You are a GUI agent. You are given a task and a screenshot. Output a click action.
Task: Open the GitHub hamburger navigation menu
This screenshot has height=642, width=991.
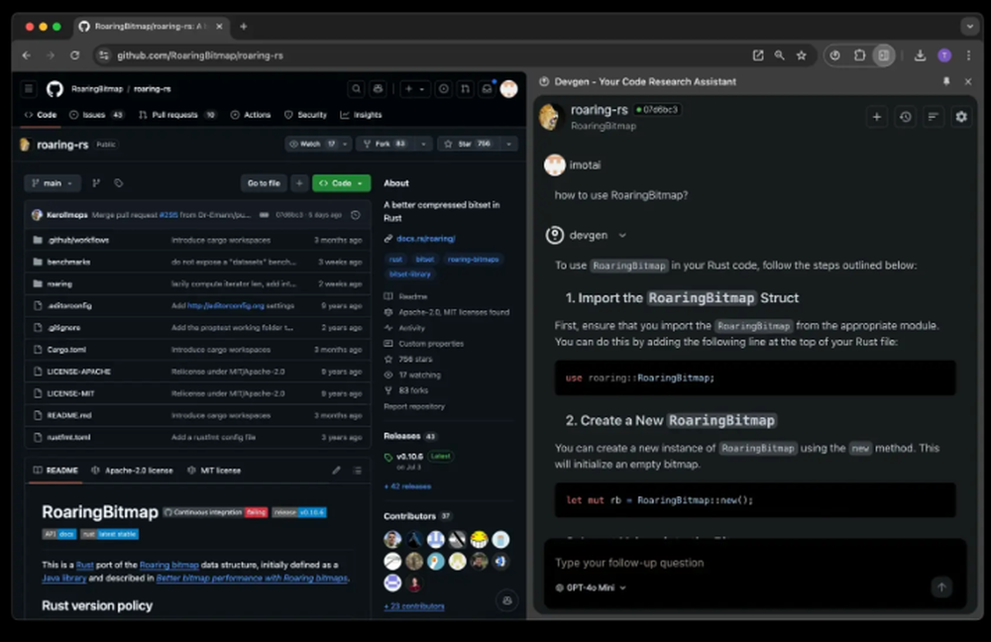point(29,89)
